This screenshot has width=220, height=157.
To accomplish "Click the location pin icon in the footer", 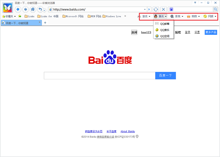I will coord(137,136).
